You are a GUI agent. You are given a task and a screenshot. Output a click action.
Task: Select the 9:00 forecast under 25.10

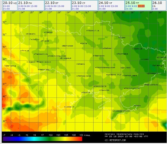coord(134,6)
